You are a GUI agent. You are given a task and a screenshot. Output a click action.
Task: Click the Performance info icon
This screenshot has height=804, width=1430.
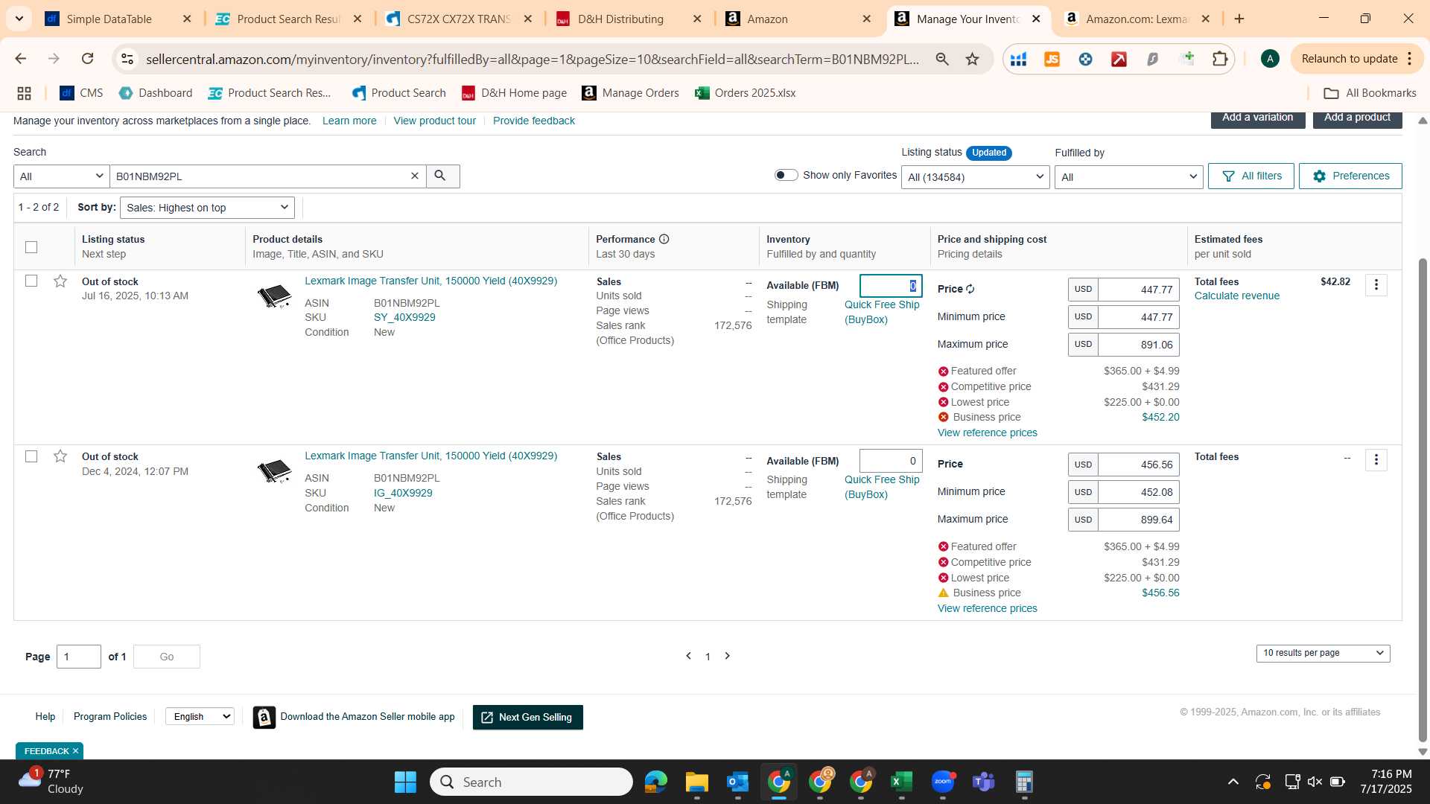click(x=664, y=239)
